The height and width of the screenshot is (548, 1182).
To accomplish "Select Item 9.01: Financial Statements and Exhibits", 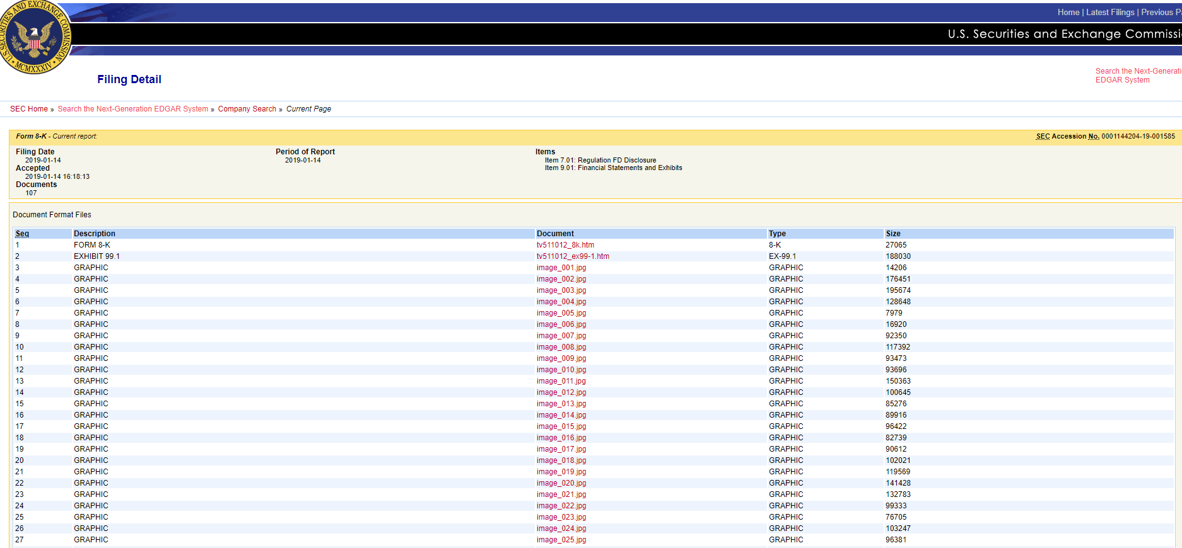I will click(614, 168).
